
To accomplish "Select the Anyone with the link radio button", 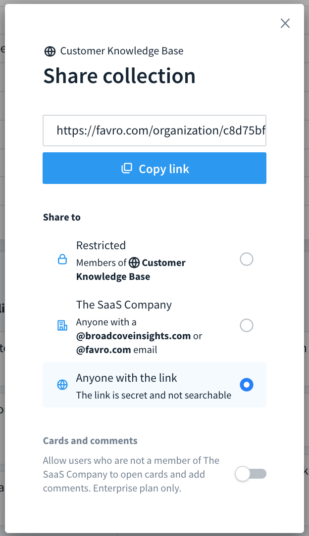I will tap(247, 384).
